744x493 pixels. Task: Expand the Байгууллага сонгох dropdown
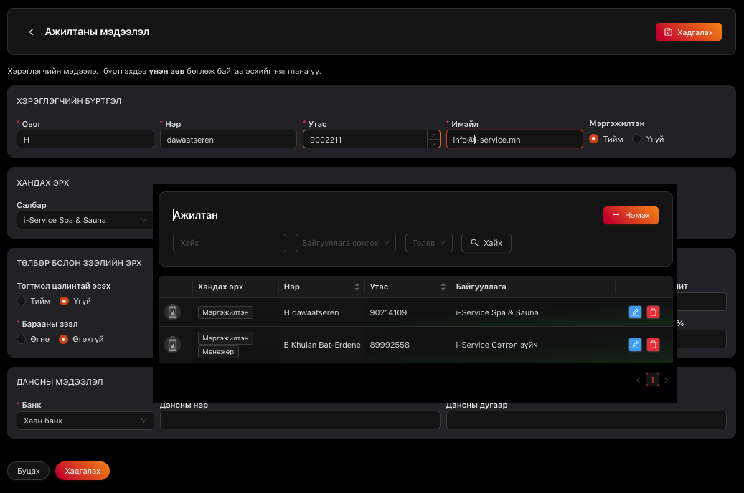(x=345, y=243)
